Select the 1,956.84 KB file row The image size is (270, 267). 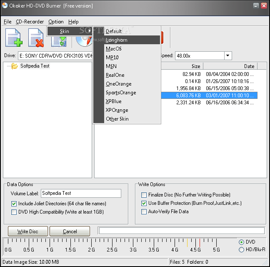[209, 88]
